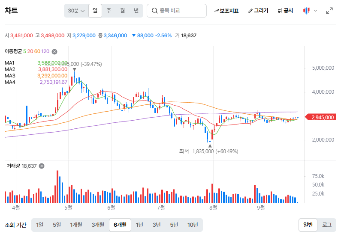Expand chart to fullscreen
The image size is (341, 234).
pyautogui.click(x=329, y=11)
